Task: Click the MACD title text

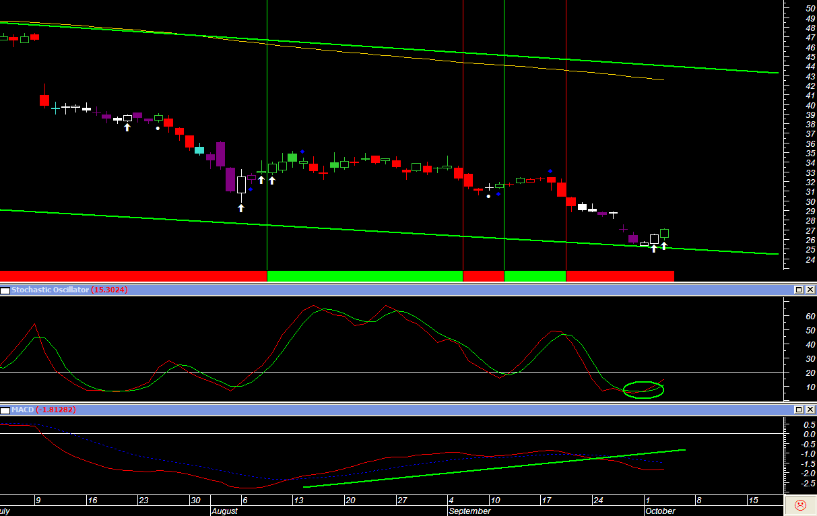Action: [x=23, y=410]
